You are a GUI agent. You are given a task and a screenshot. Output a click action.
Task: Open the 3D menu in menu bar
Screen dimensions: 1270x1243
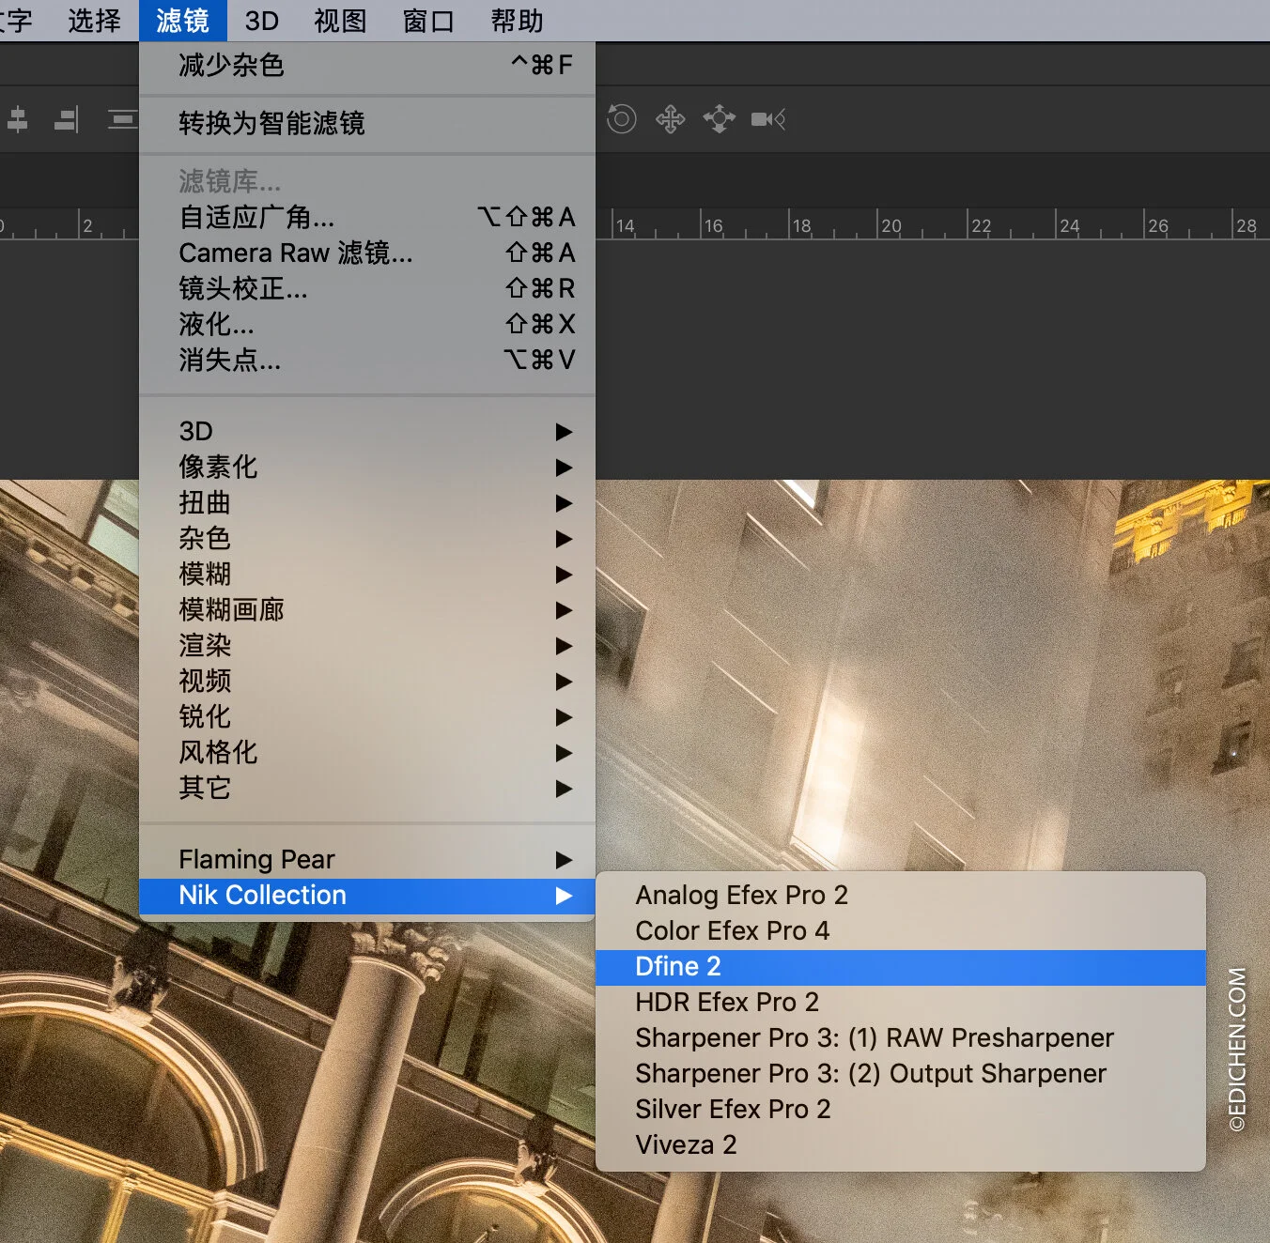coord(262,20)
